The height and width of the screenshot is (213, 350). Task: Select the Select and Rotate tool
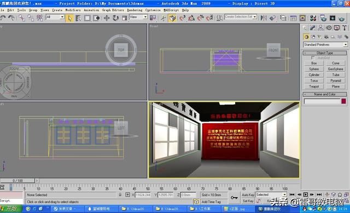click(115, 18)
